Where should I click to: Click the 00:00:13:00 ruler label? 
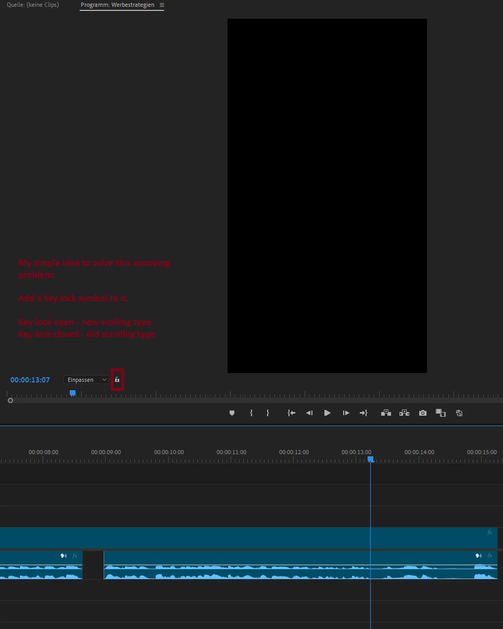(x=357, y=452)
